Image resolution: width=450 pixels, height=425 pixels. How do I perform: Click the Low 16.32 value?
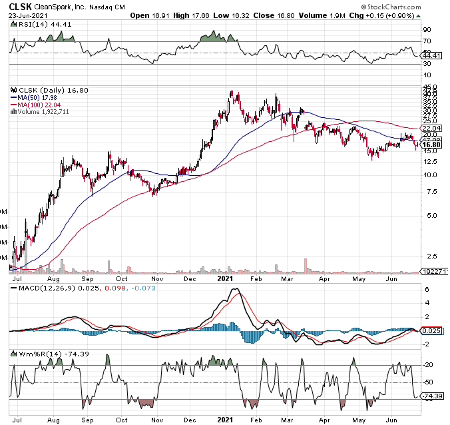231,15
